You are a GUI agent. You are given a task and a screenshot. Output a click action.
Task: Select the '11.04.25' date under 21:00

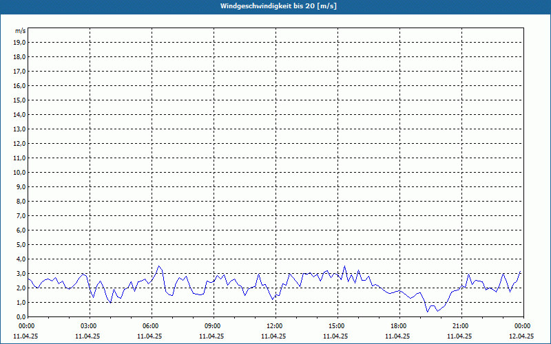tap(459, 336)
